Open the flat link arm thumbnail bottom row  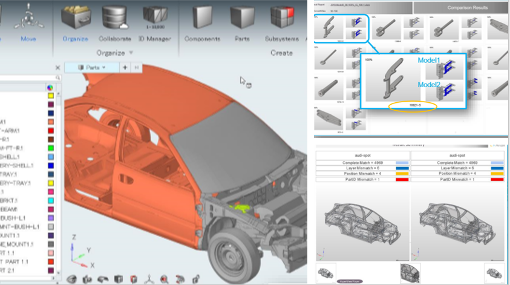click(329, 119)
